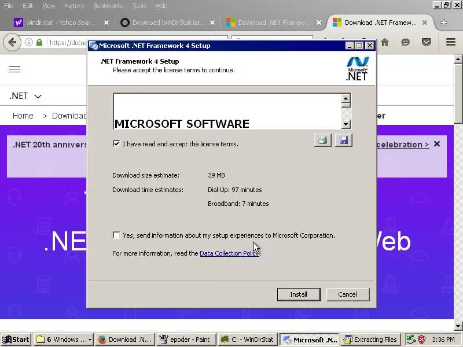Click the celebration link in banner

click(x=403, y=145)
